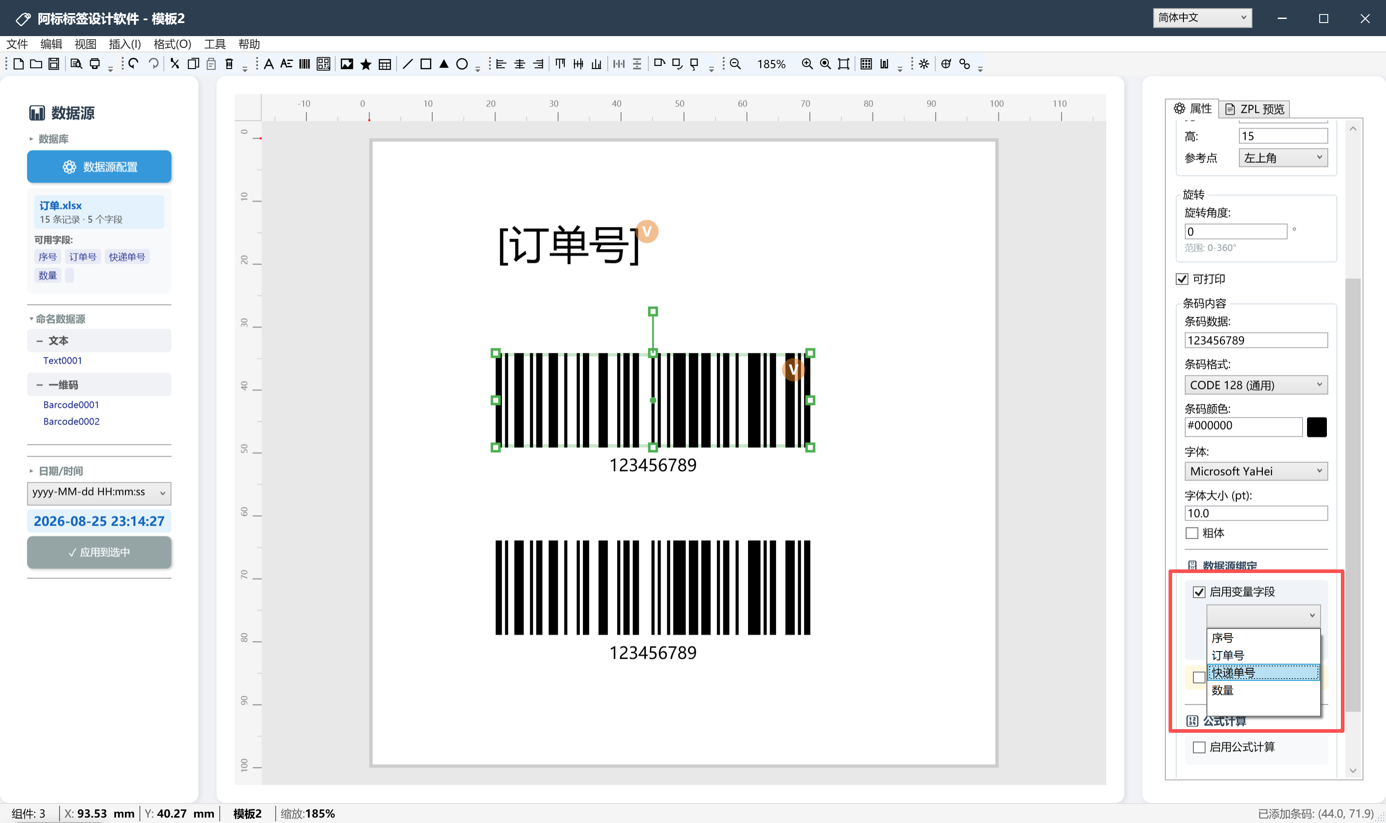The image size is (1386, 823).
Task: Toggle the grid display icon
Action: [866, 65]
